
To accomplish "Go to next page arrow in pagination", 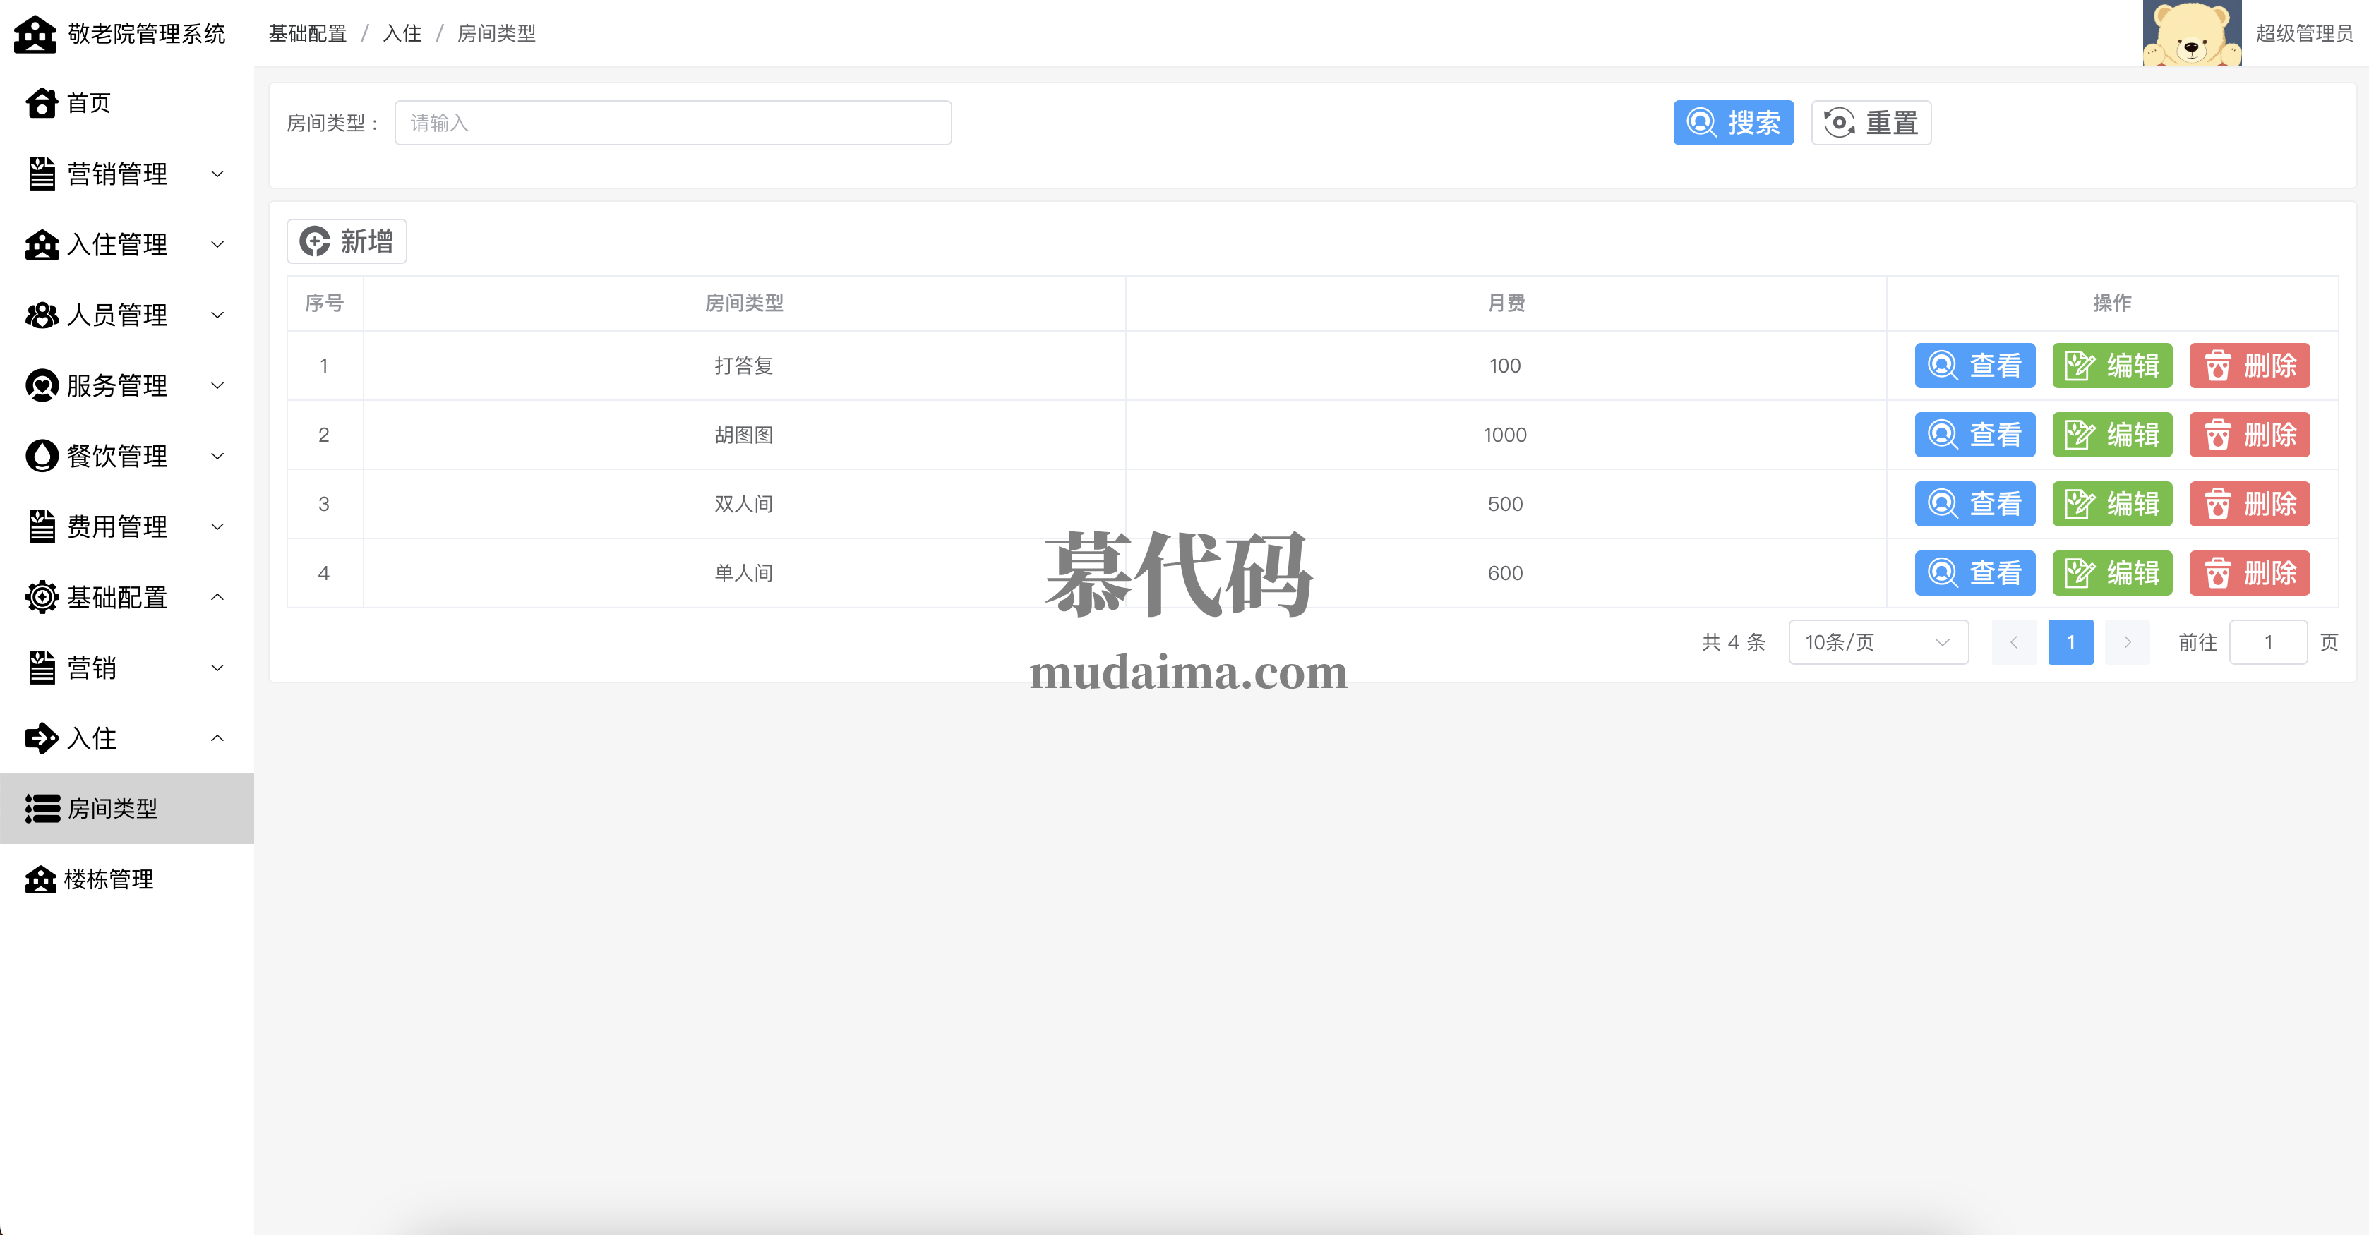I will tap(2126, 642).
